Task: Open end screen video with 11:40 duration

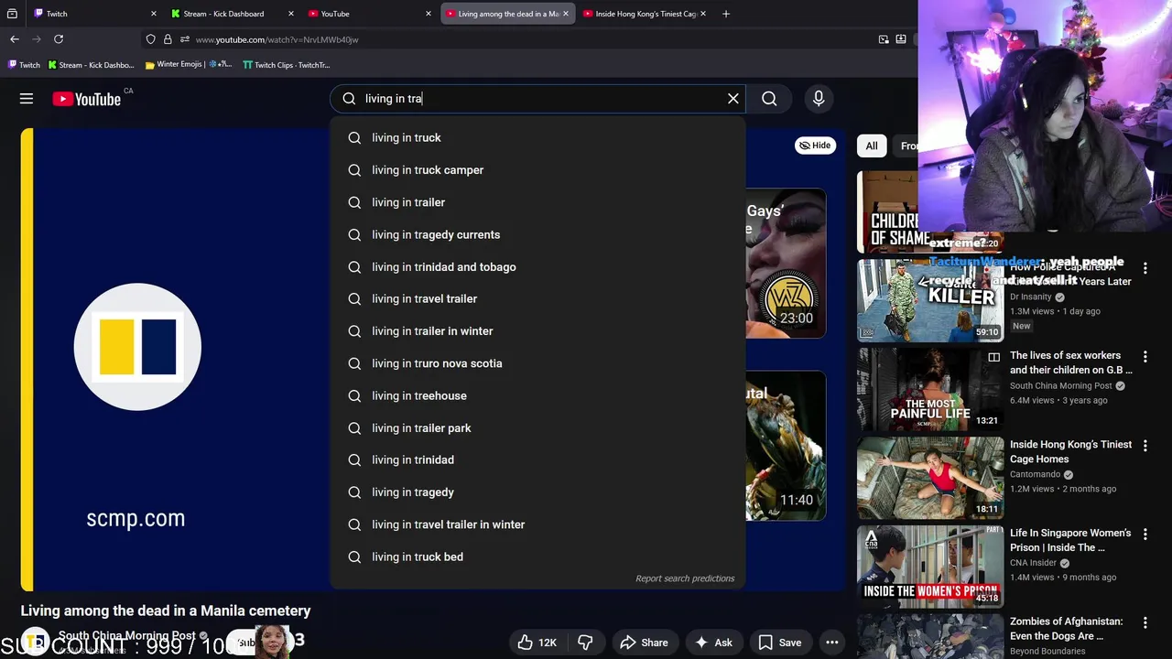Action: click(786, 445)
